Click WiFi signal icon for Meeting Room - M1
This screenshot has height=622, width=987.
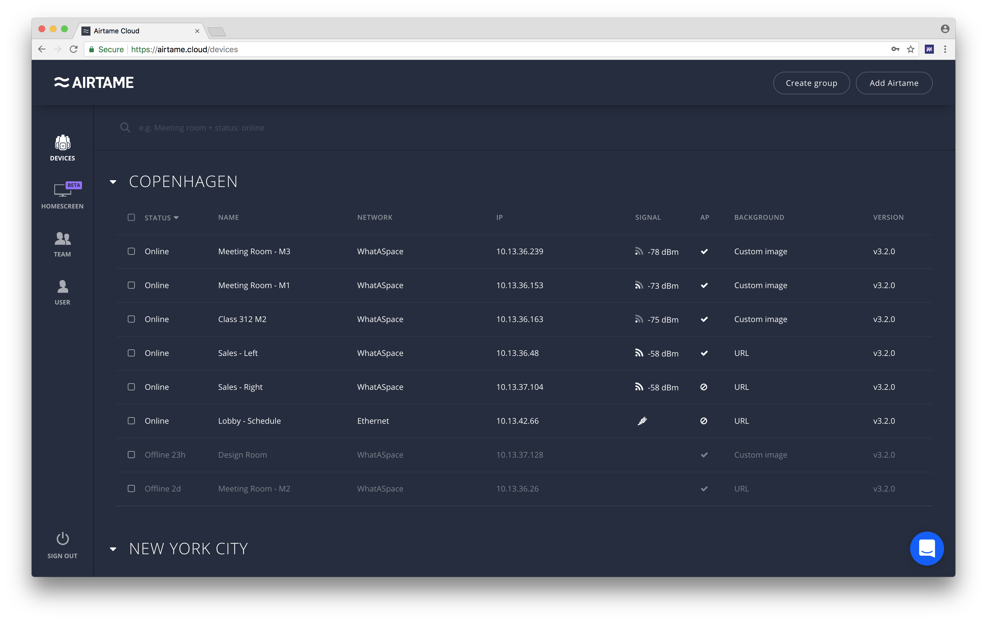[x=638, y=285]
